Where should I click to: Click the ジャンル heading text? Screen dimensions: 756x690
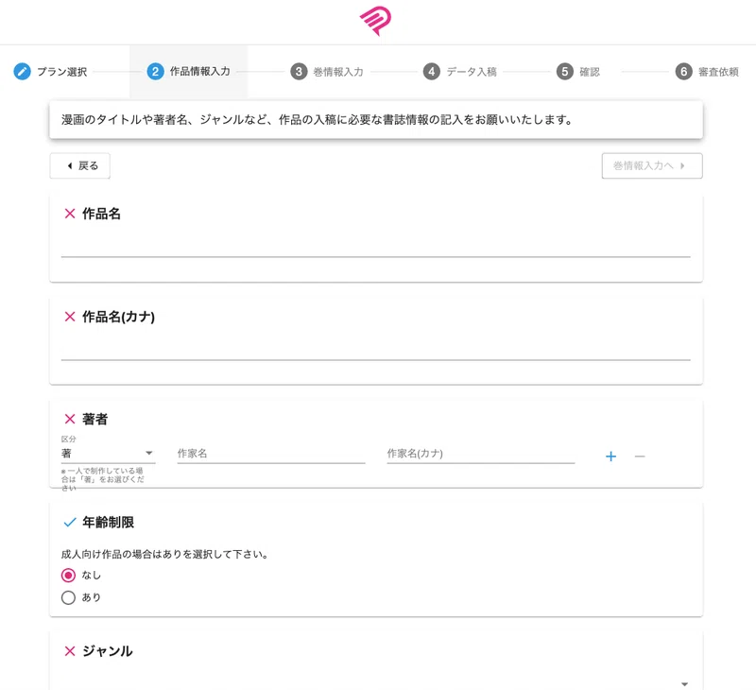coord(107,651)
